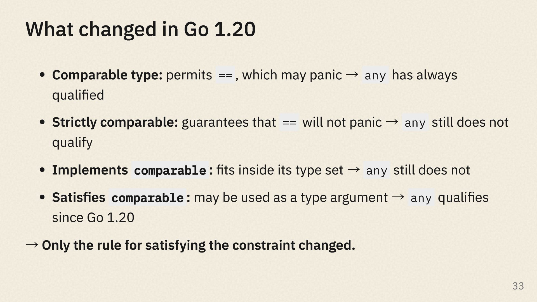
Task: Select the 'Strictly comparable:' bold label
Action: coord(115,122)
